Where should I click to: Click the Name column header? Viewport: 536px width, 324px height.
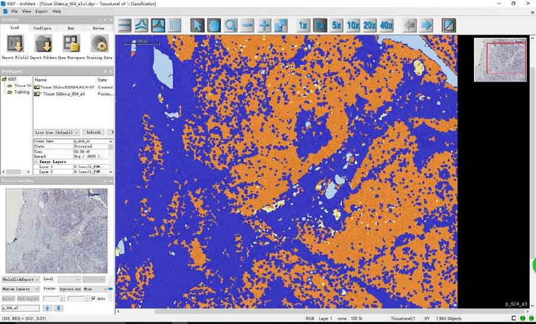(40, 80)
